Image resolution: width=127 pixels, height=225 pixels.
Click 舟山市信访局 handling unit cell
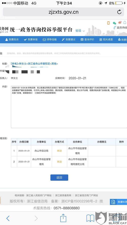coord(41,151)
